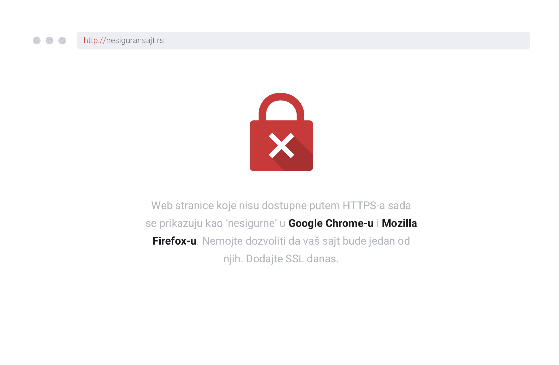
Task: Click the red "http://" URL prefix
Action: point(94,41)
